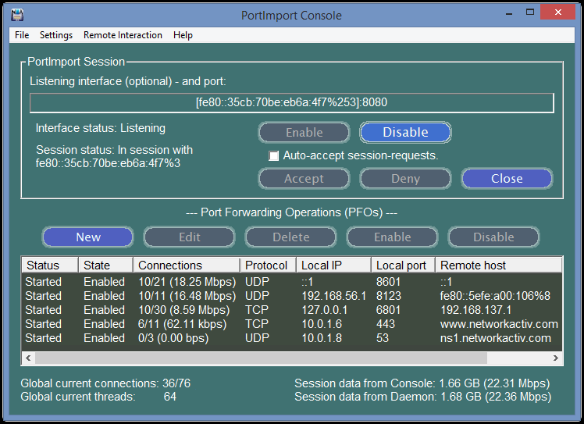Viewport: 584px width, 424px height.
Task: Open the Remote Interaction menu
Action: (x=123, y=35)
